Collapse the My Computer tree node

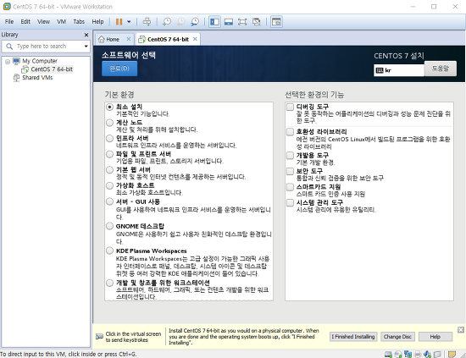(8, 62)
